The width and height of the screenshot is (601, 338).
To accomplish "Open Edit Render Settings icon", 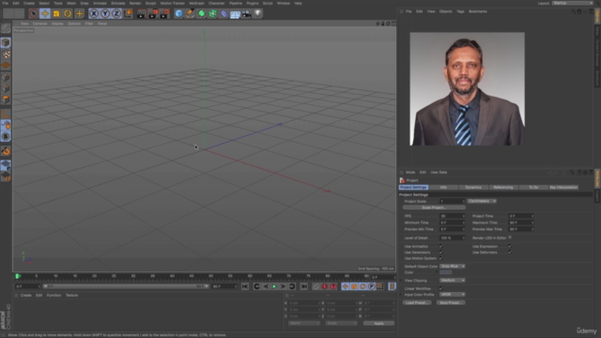I will tap(165, 14).
